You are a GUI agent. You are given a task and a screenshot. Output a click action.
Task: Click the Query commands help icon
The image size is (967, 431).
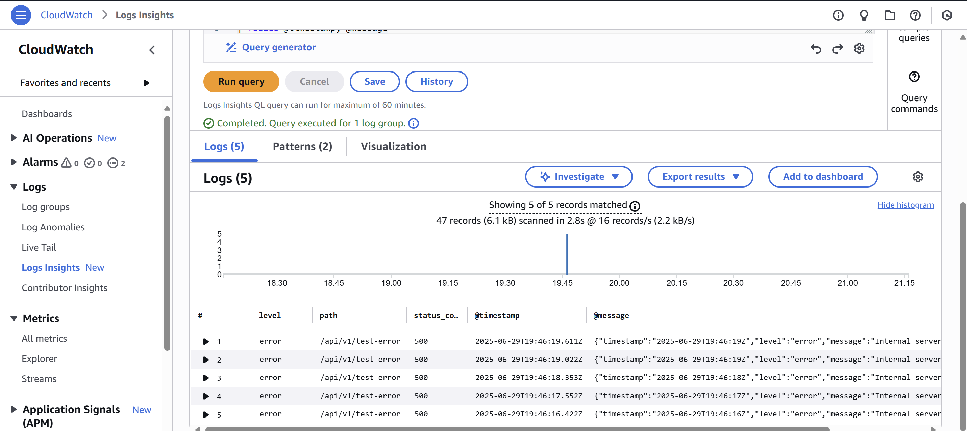click(x=914, y=77)
